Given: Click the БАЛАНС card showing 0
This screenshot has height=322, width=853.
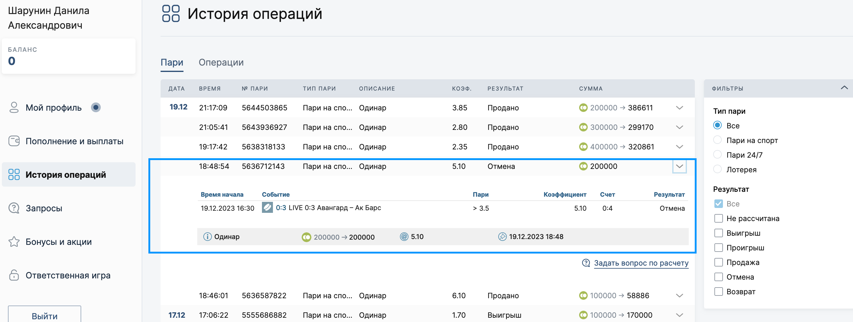Looking at the screenshot, I should pyautogui.click(x=69, y=56).
